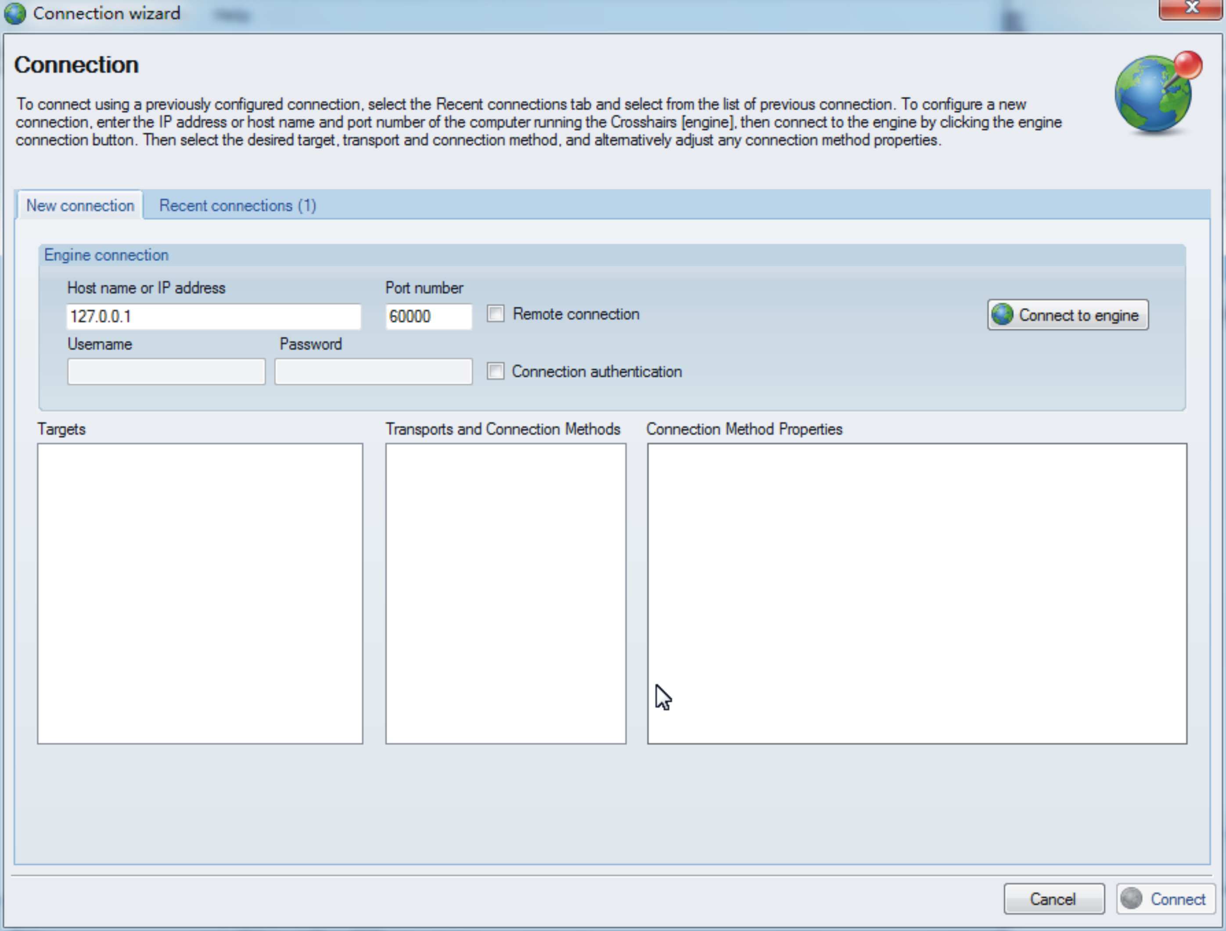This screenshot has width=1226, height=931.
Task: Click the Password input field
Action: click(x=373, y=371)
